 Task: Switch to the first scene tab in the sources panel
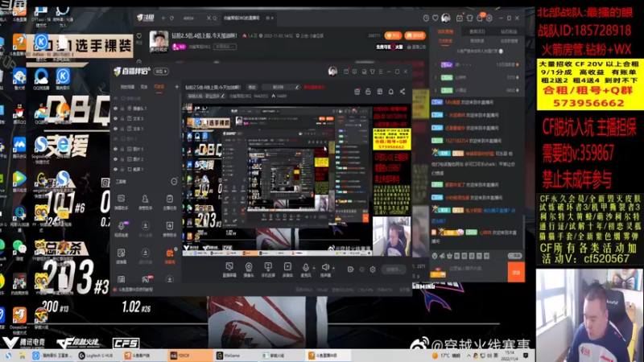[x=127, y=87]
